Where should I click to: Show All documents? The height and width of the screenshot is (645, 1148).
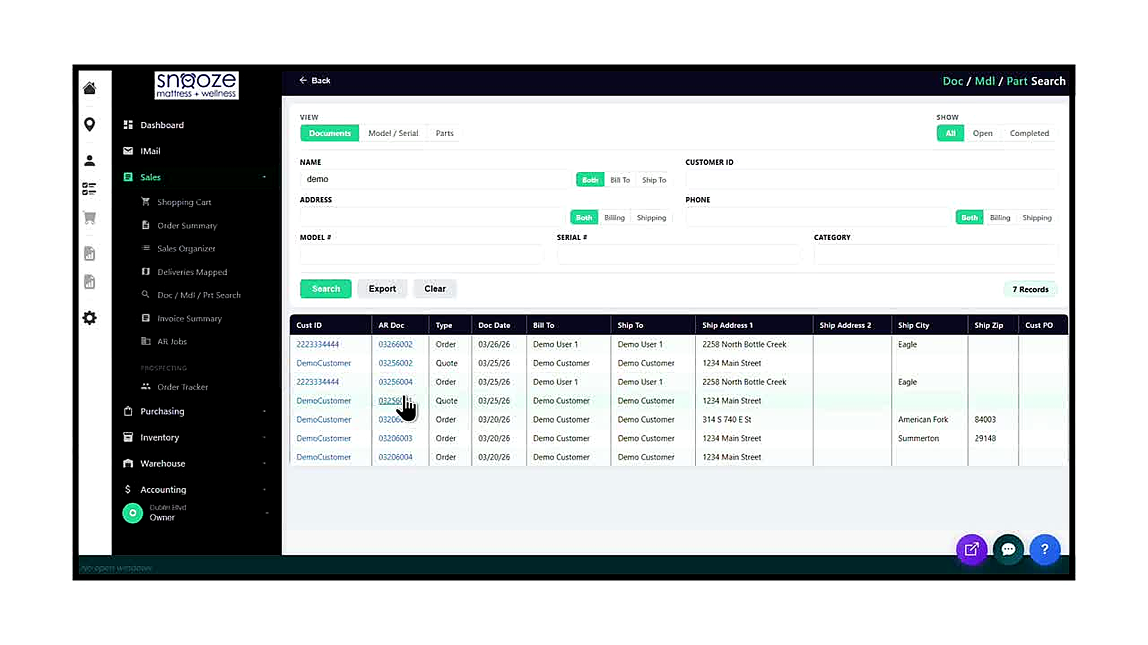point(950,133)
